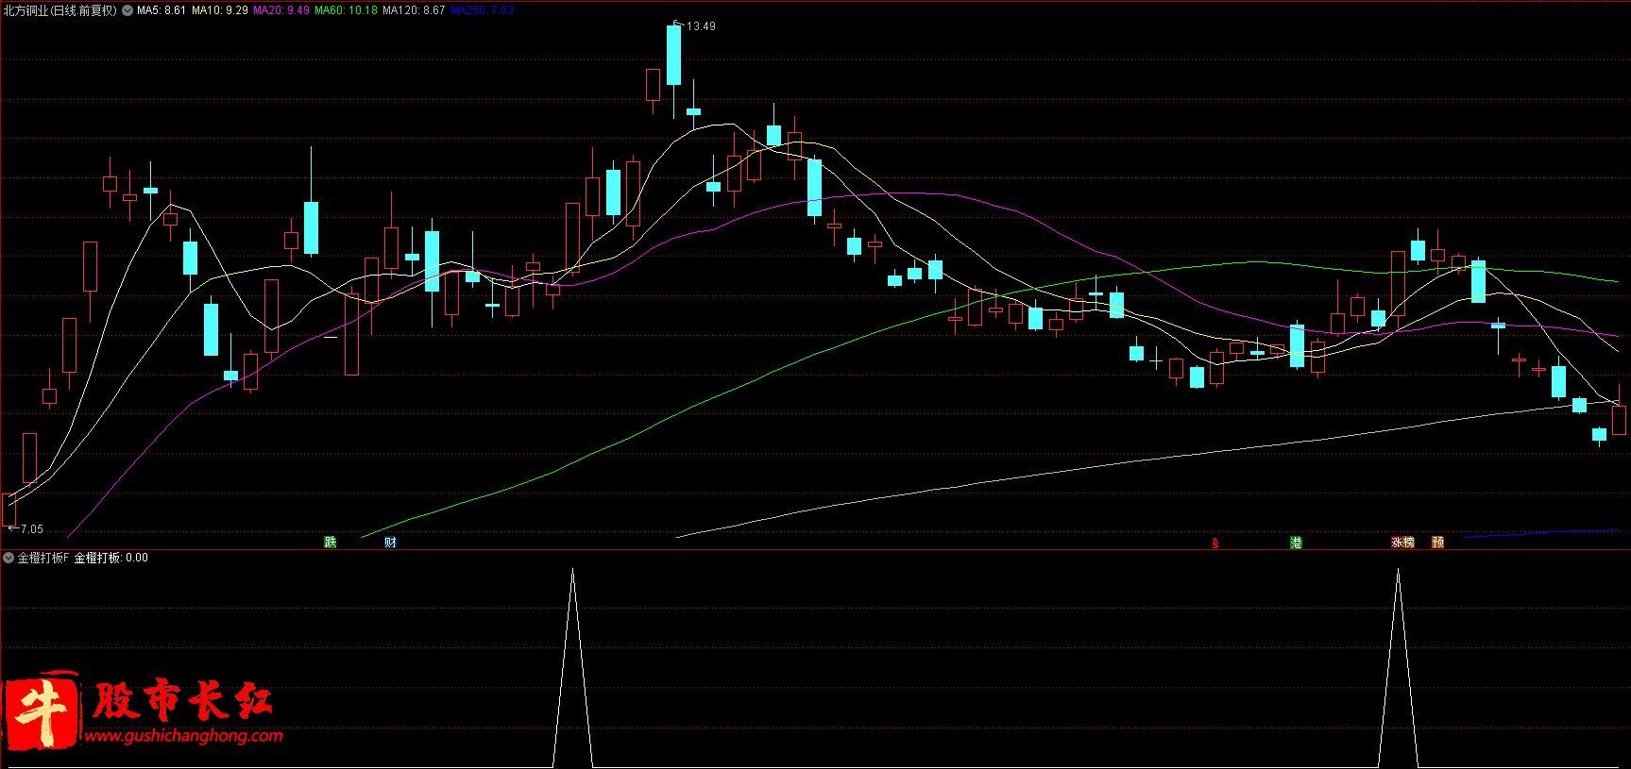Image resolution: width=1631 pixels, height=769 pixels.
Task: Click the green 跌 event marker
Action: pyautogui.click(x=331, y=542)
